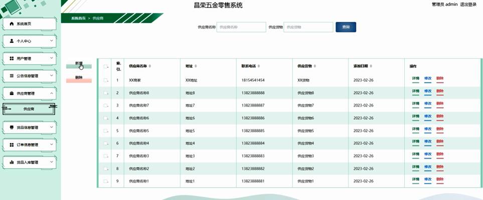Expand the 个人中心 menu chevron
The height and width of the screenshot is (200, 483).
[x=52, y=40]
